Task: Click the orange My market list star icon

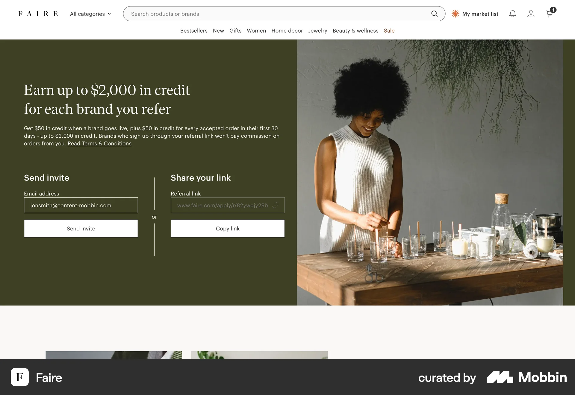Action: pyautogui.click(x=455, y=14)
